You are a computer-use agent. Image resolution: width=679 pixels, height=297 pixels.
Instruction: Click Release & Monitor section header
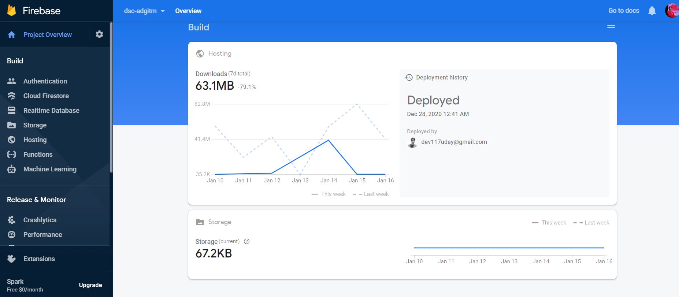(x=37, y=200)
